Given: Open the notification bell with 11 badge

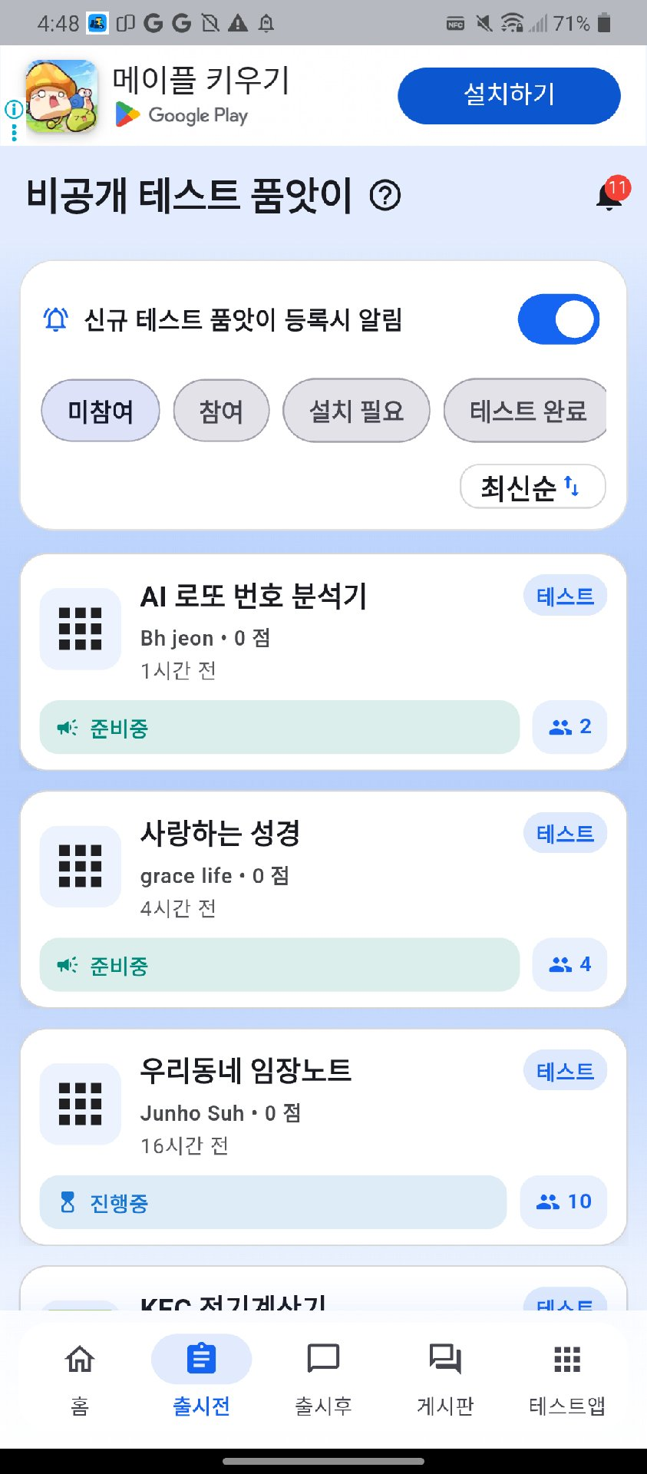Looking at the screenshot, I should coord(609,196).
